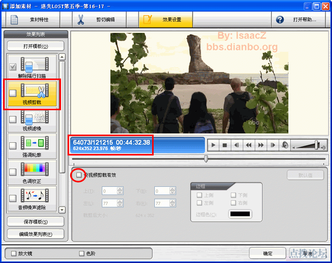This screenshot has width=332, height=263.
Task: Close the 添加素材 window
Action: [325, 6]
